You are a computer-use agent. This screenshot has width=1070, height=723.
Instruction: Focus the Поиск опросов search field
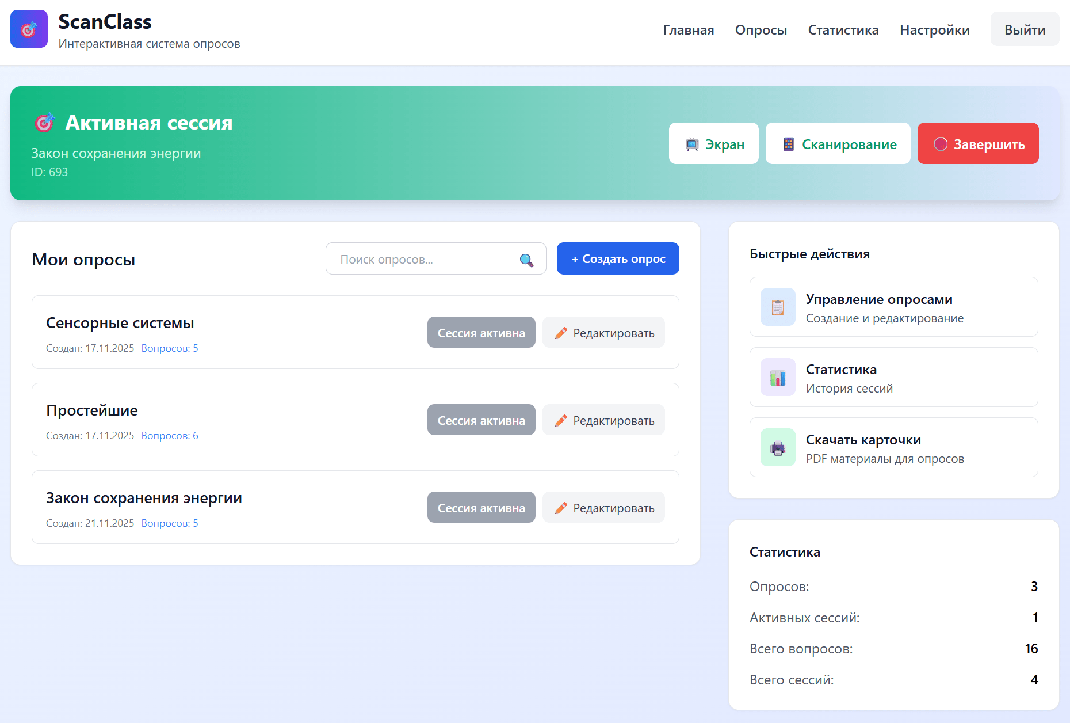click(x=426, y=259)
